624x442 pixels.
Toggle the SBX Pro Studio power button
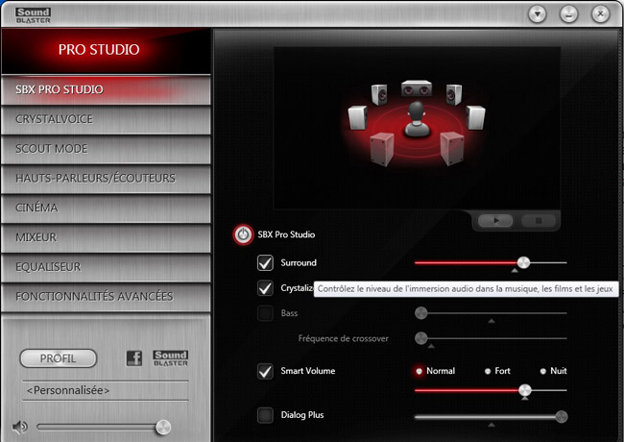[x=243, y=234]
